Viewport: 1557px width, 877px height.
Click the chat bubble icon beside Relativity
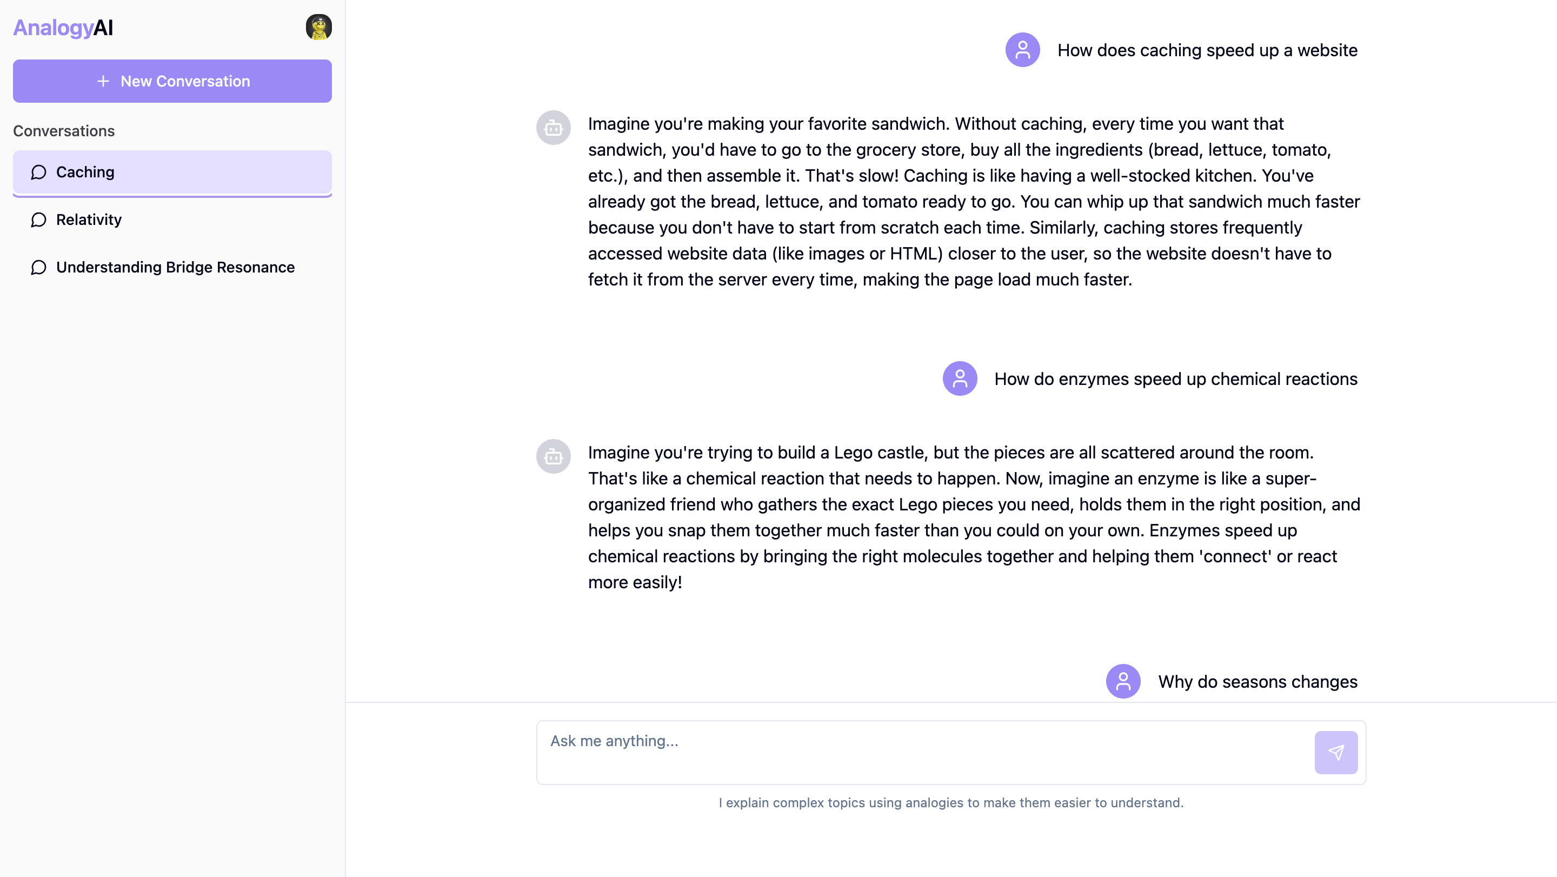[x=39, y=220]
